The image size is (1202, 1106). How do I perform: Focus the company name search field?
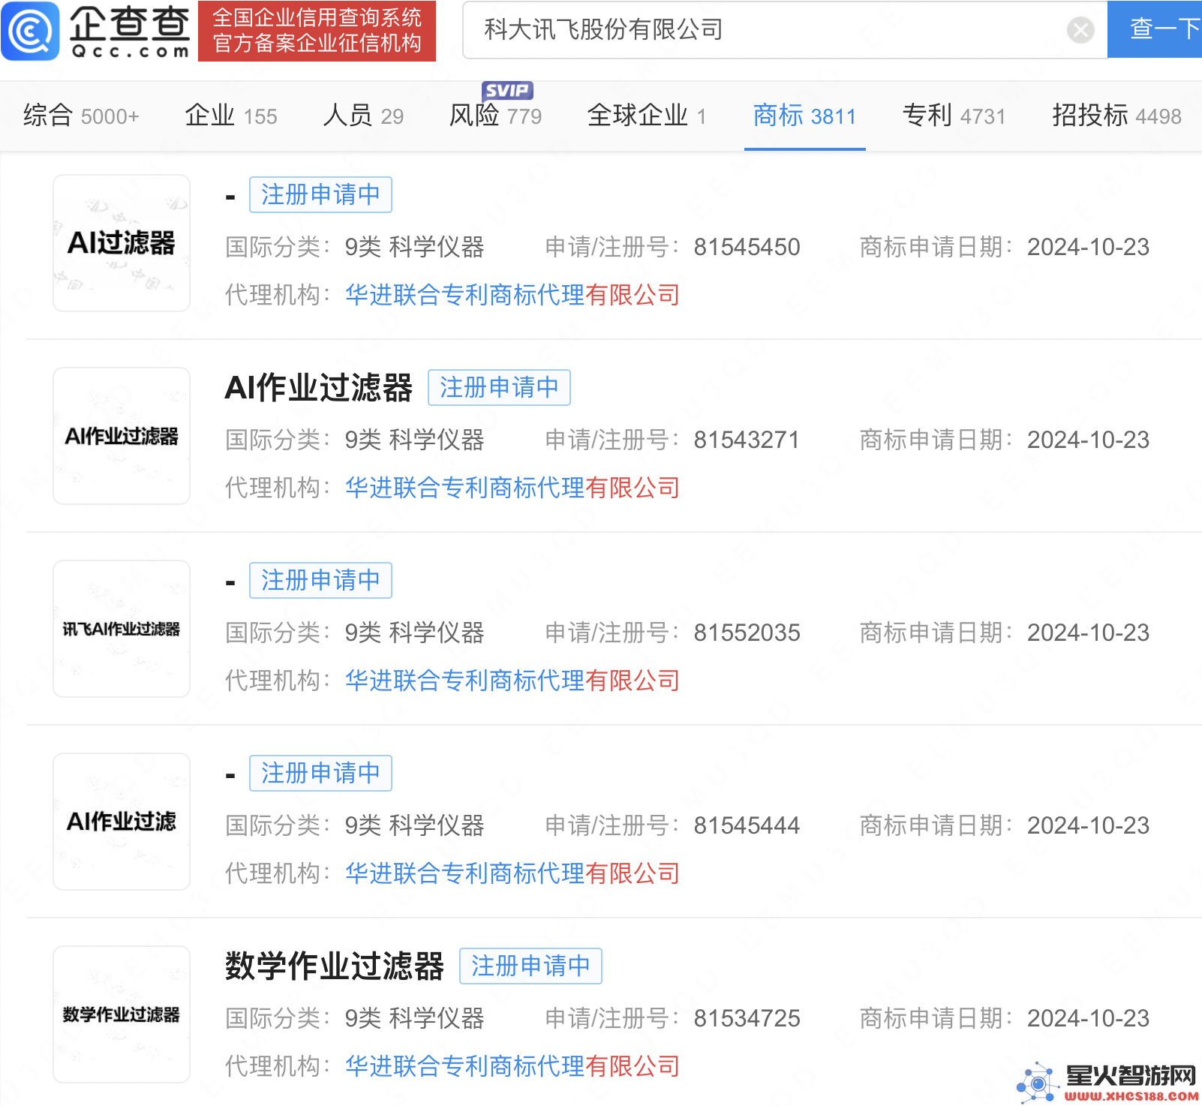click(x=785, y=30)
